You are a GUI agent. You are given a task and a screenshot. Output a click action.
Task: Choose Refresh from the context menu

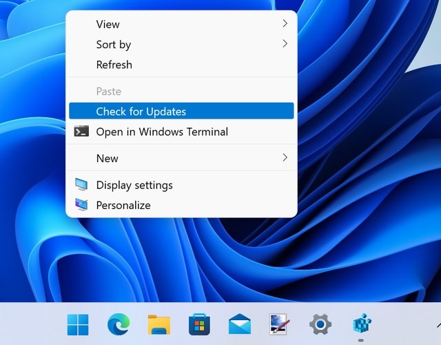tap(114, 65)
